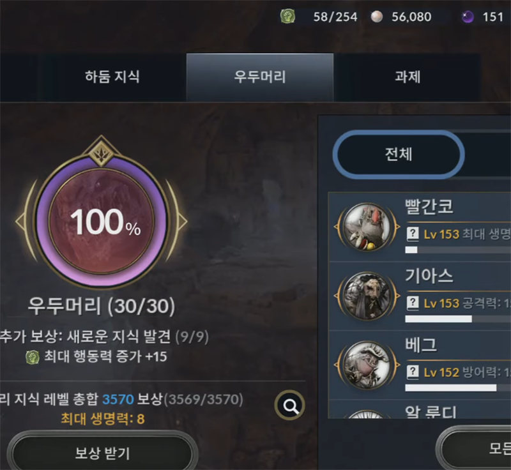Select the 전체 filter pill
511x470 pixels.
click(x=399, y=155)
